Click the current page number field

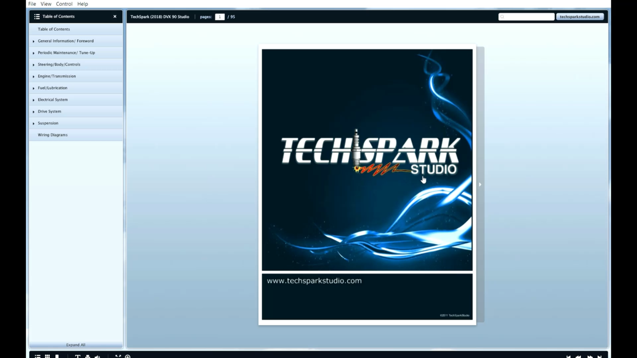coord(220,17)
